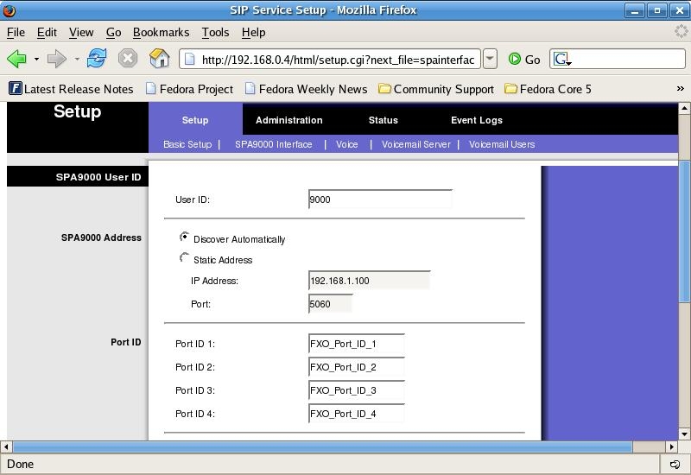691x475 pixels.
Task: Open the back button history dropdown arrow
Action: click(x=36, y=60)
